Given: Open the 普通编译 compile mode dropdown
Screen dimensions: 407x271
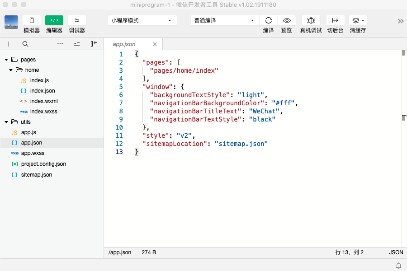Looking at the screenshot, I should pyautogui.click(x=225, y=20).
